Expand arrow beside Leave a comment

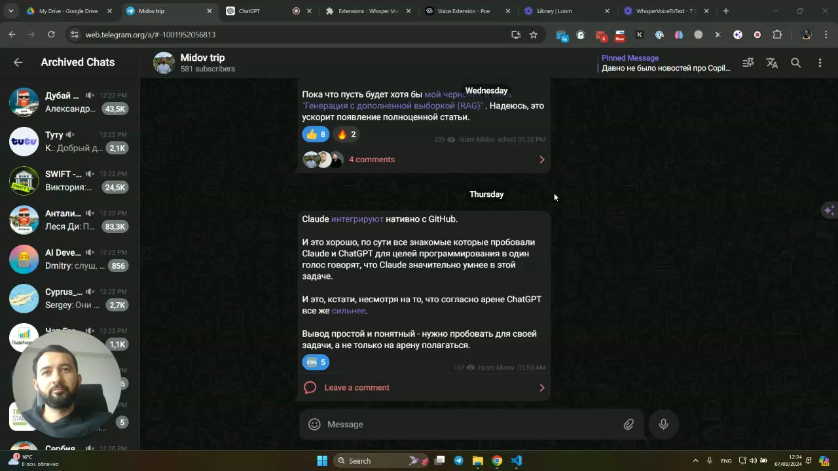coord(541,387)
